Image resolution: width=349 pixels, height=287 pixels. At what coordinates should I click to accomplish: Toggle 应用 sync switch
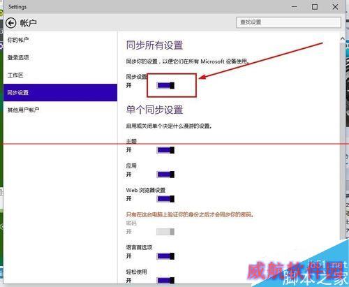(165, 175)
